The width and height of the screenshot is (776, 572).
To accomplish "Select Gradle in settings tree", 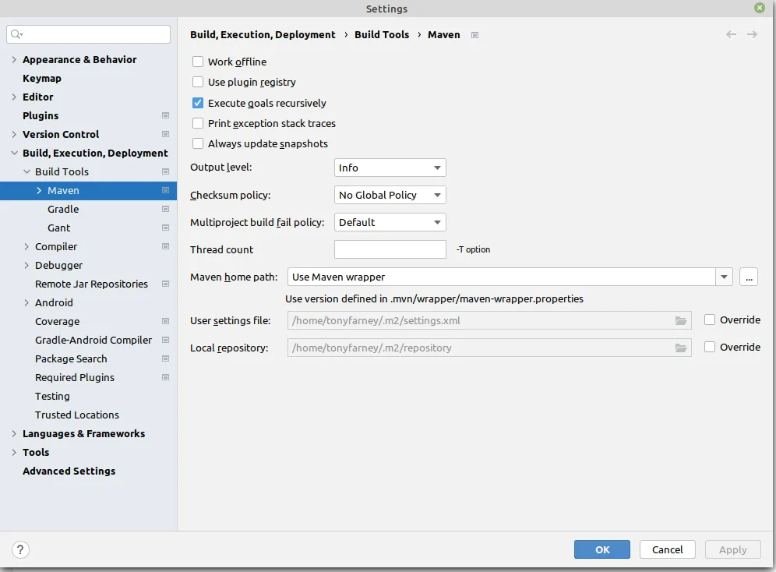I will [x=63, y=209].
